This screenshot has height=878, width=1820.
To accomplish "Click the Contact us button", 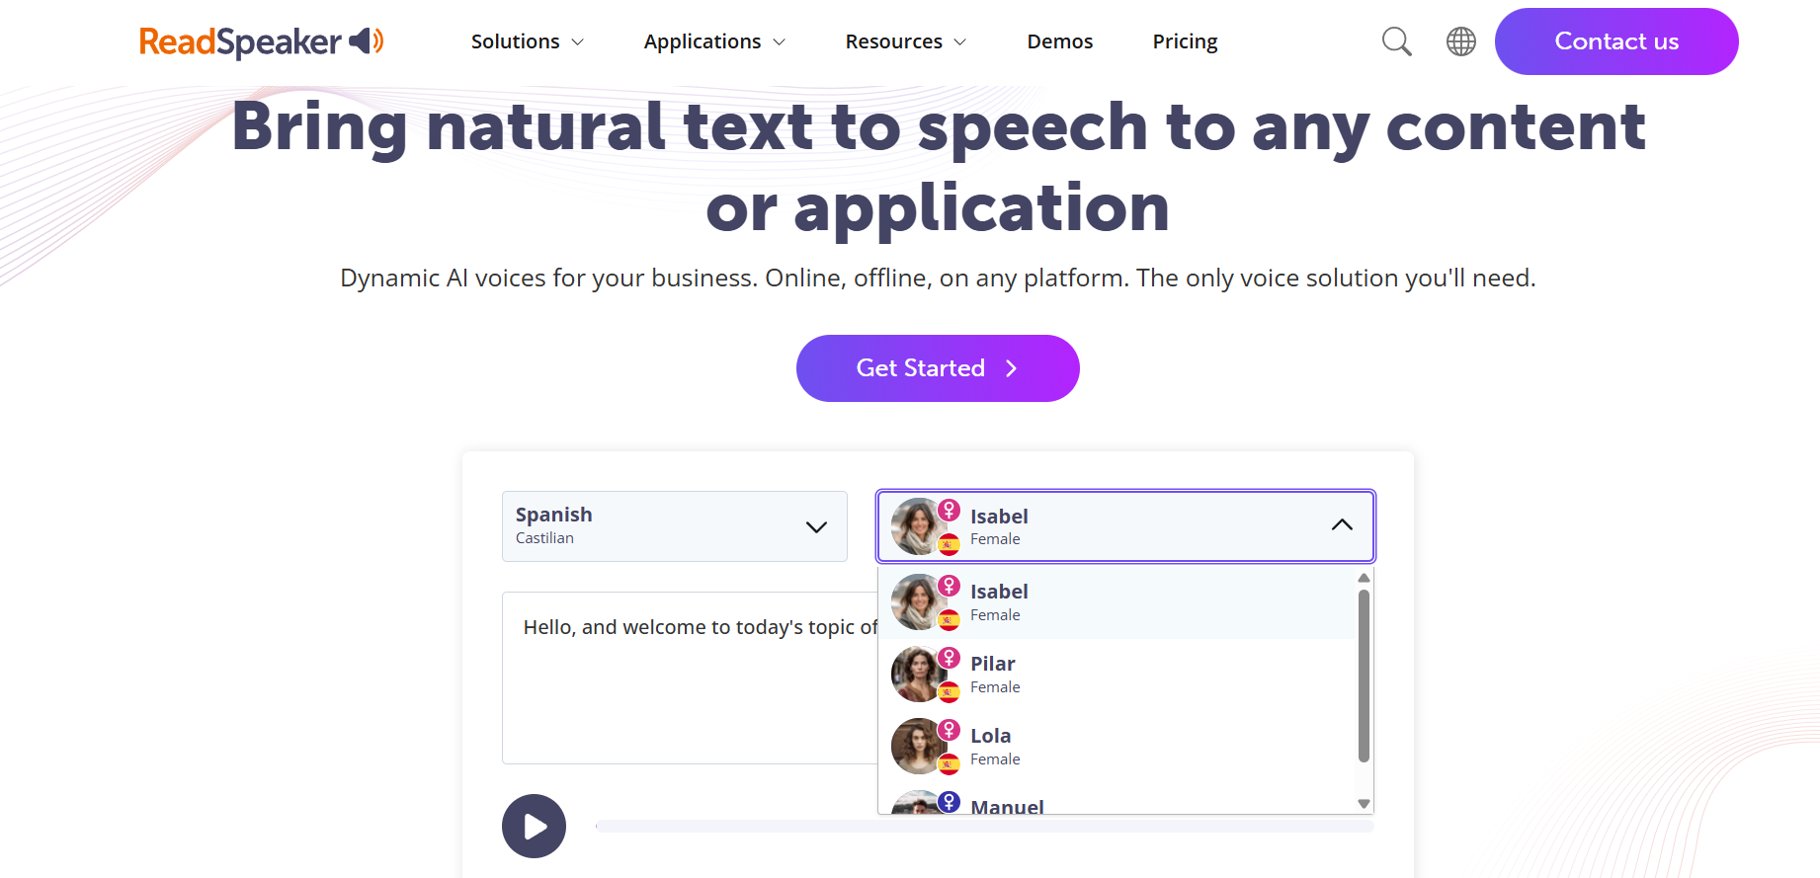I will tap(1616, 41).
